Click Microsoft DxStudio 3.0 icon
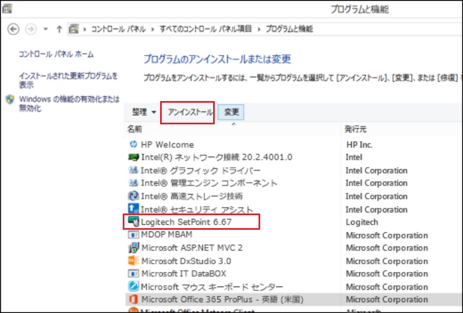 tap(134, 261)
